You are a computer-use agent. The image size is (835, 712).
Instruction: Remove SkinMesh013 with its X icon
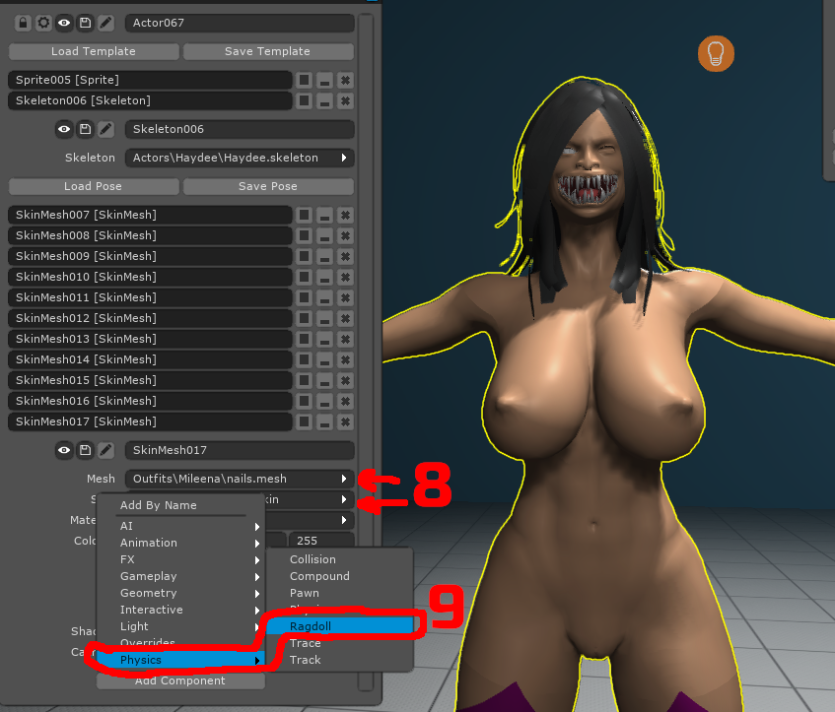click(x=345, y=339)
